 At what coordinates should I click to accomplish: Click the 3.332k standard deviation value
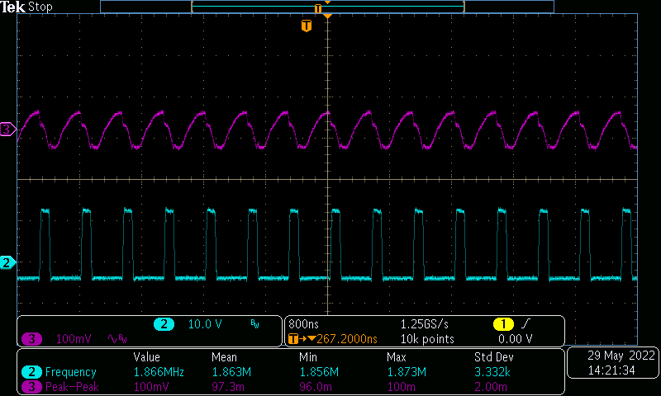[492, 372]
